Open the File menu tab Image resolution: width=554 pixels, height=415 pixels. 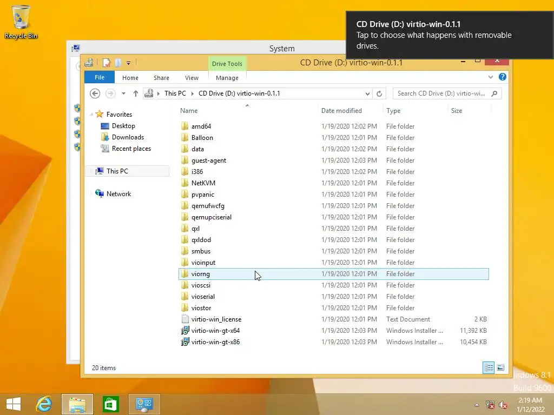[100, 77]
